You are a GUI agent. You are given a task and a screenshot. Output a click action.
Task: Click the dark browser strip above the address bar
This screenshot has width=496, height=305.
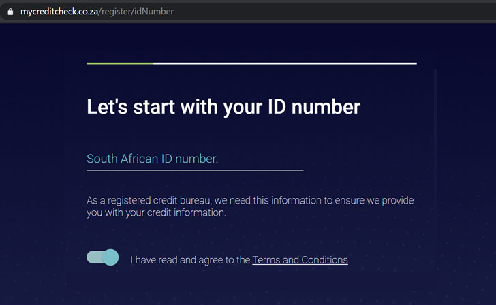click(x=248, y=1)
